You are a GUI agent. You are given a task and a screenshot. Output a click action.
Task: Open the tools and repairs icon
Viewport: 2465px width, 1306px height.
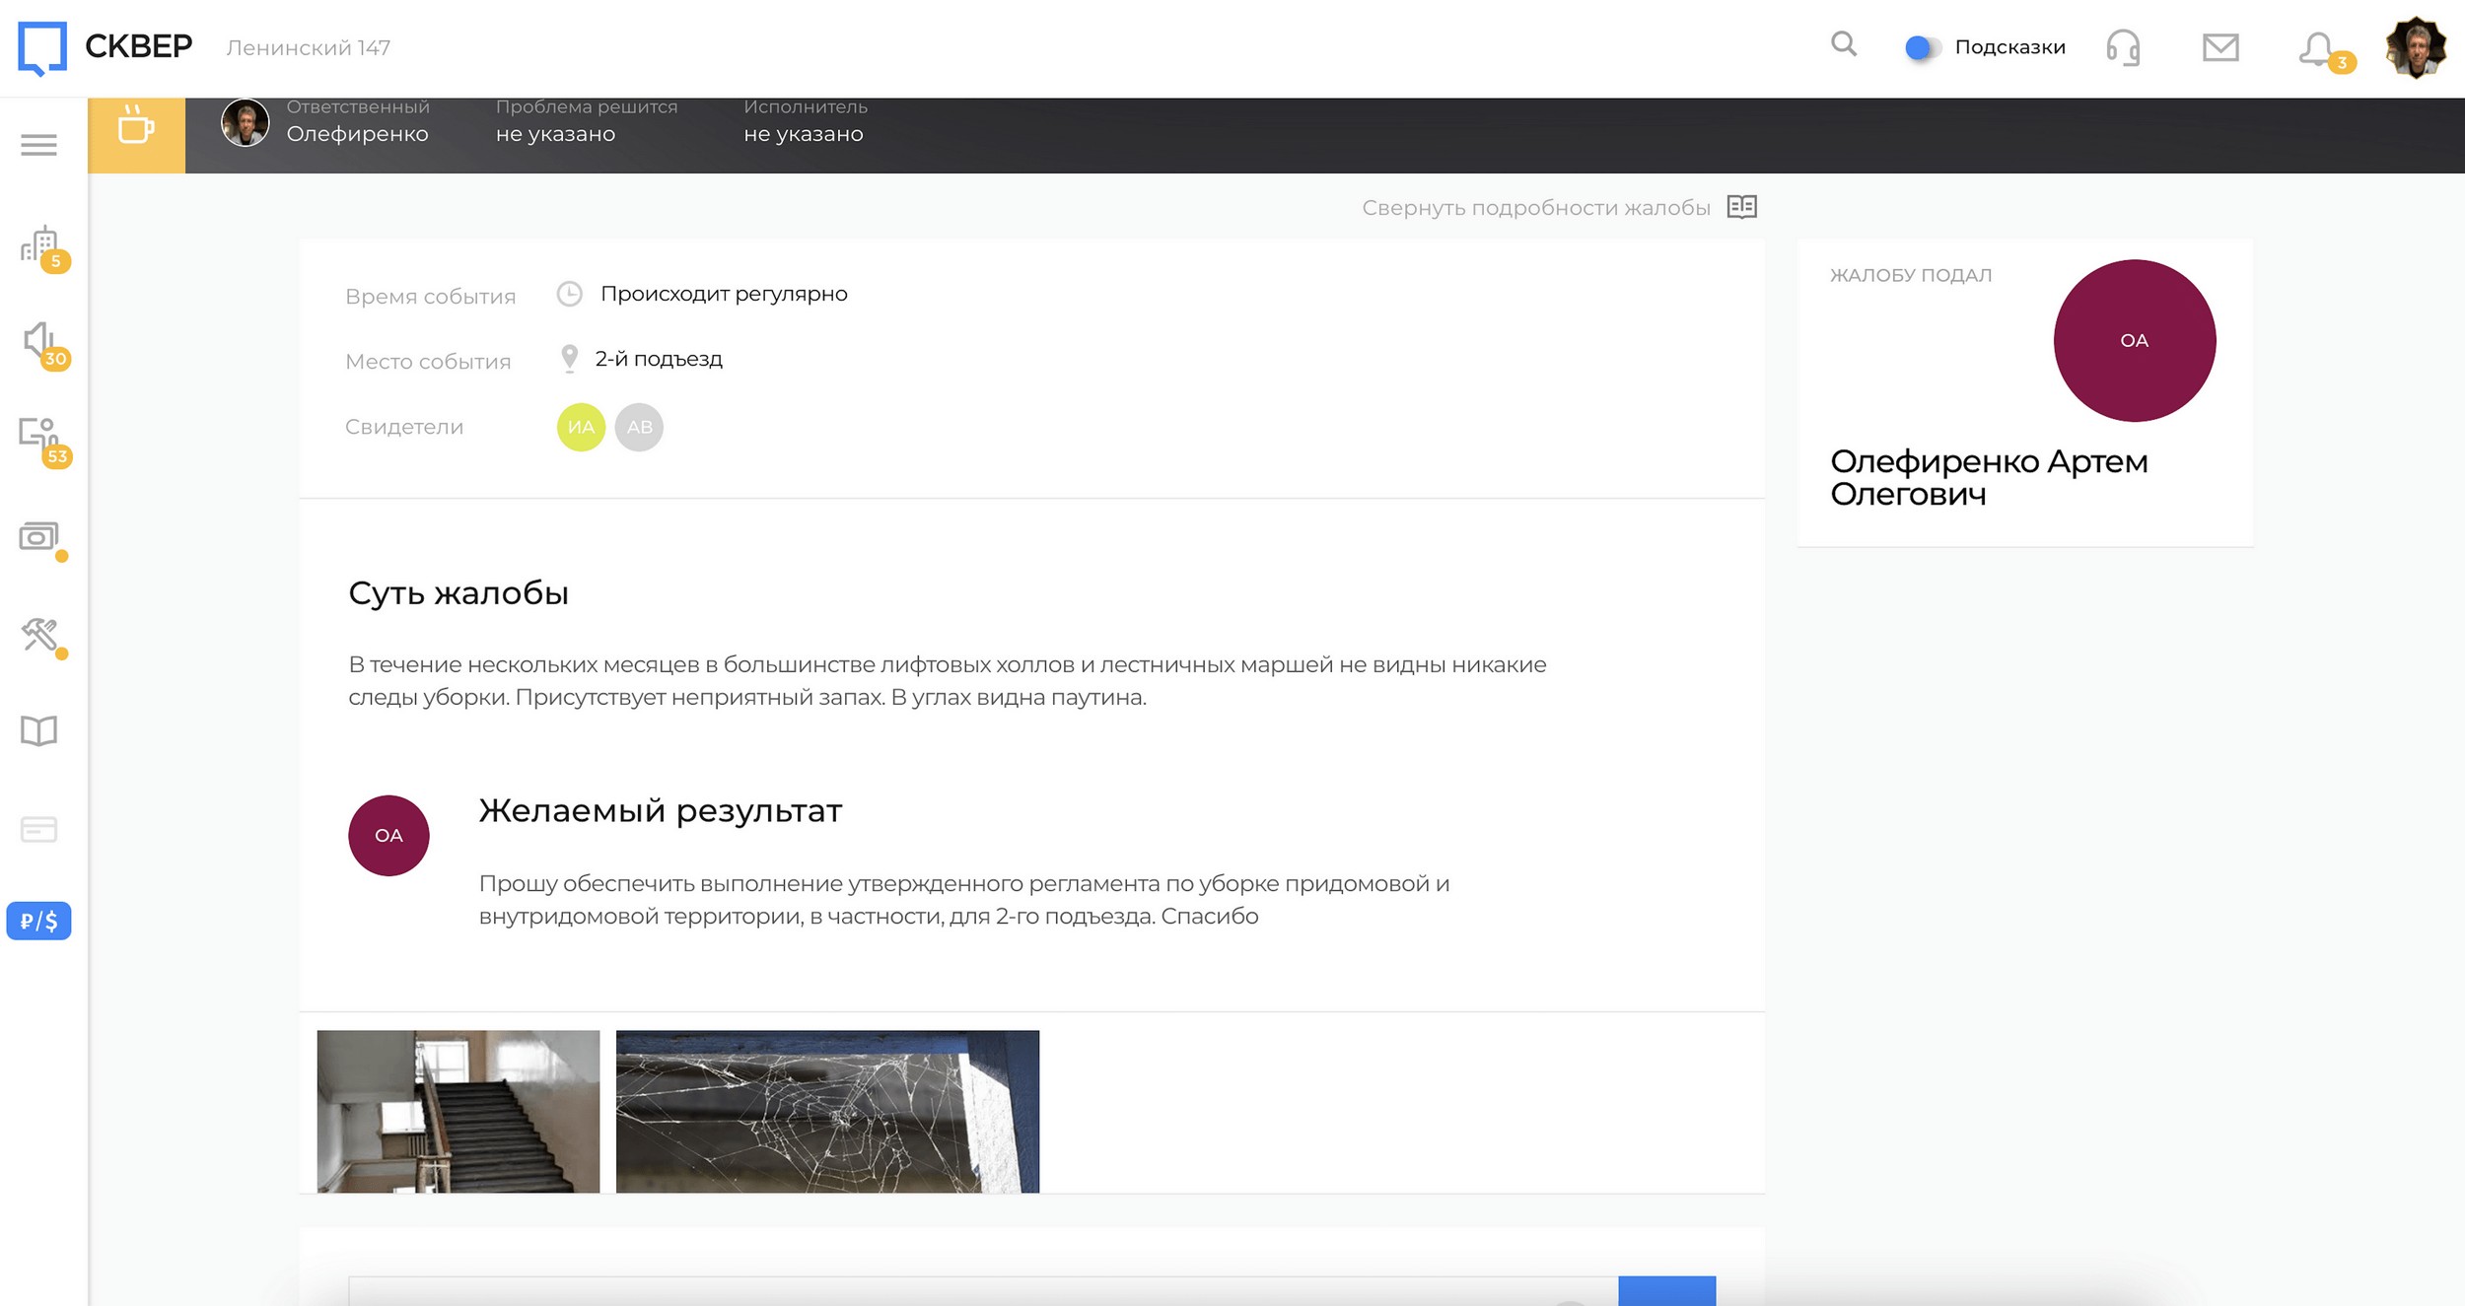pyautogui.click(x=40, y=635)
